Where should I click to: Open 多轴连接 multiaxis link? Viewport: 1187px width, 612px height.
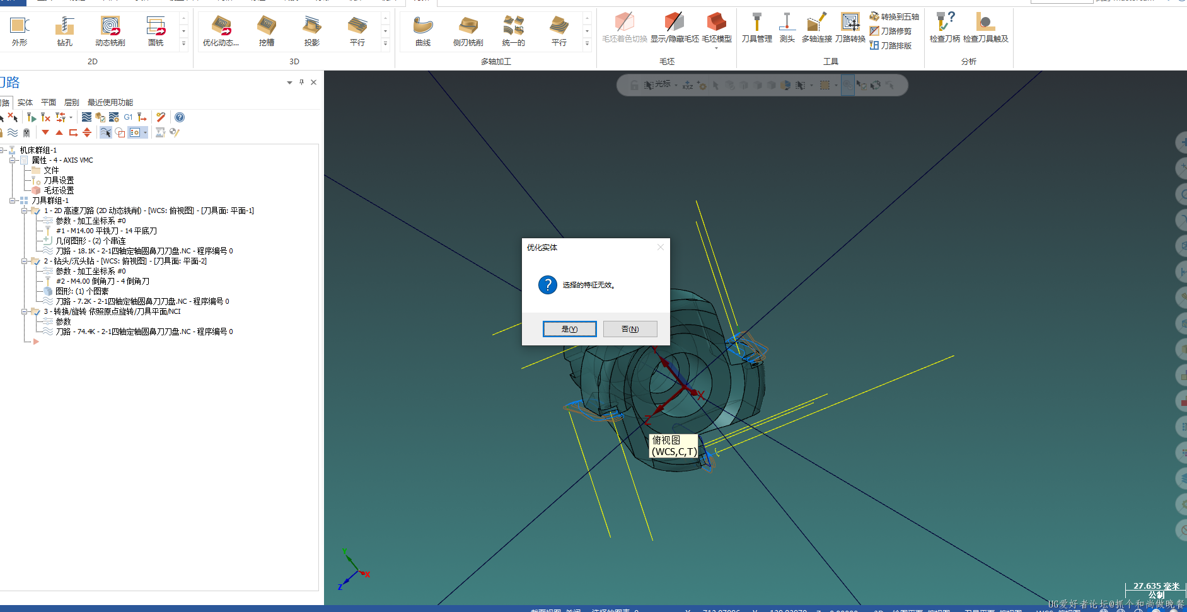[x=817, y=28]
